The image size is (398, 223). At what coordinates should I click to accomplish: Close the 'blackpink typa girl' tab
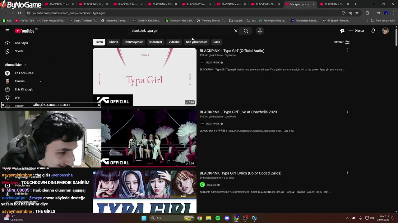point(313,4)
